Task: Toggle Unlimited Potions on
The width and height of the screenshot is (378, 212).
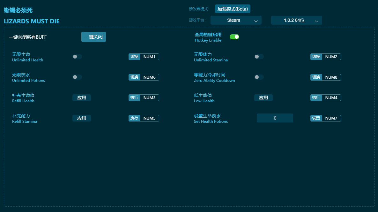Action: click(77, 77)
